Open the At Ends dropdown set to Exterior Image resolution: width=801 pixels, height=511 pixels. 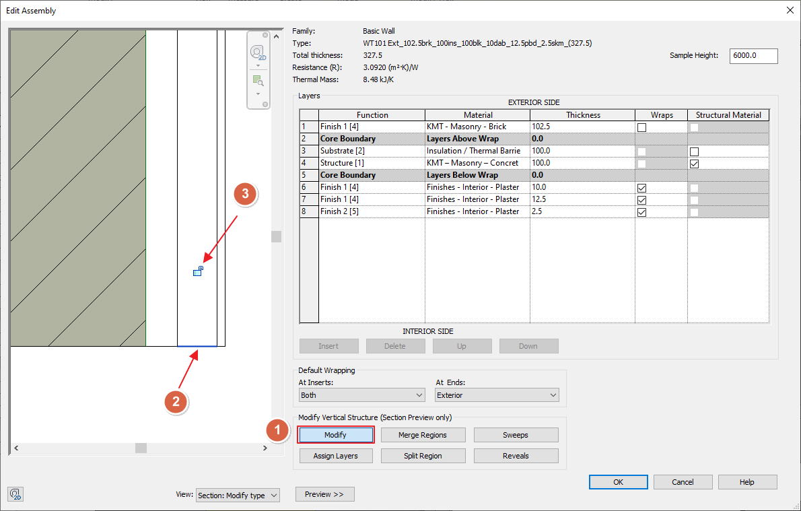pyautogui.click(x=496, y=395)
